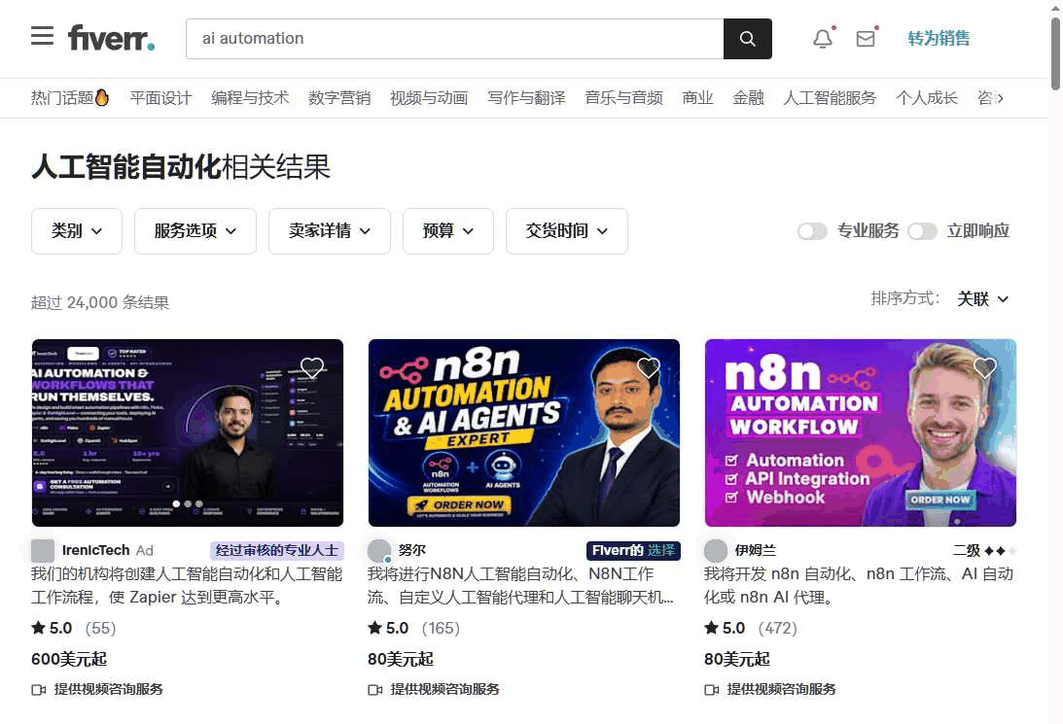Click the star rating 5.0 (472)
1063x724 pixels.
[750, 628]
